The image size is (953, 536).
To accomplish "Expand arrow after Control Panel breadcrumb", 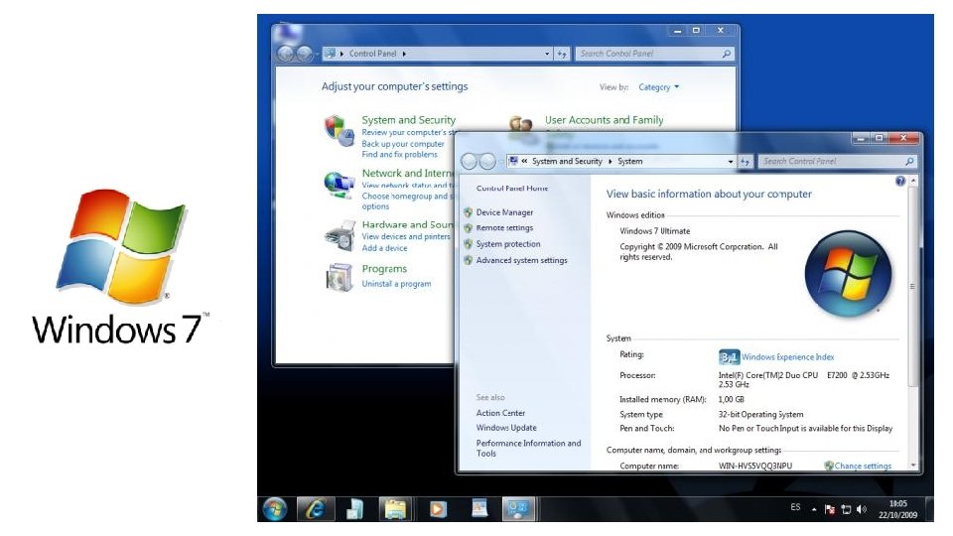I will [x=404, y=54].
